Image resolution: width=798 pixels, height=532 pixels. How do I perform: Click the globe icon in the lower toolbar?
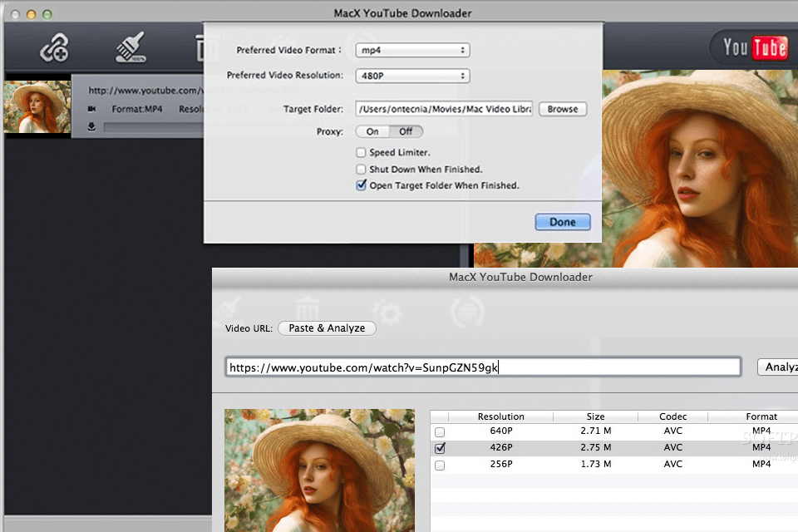[467, 312]
